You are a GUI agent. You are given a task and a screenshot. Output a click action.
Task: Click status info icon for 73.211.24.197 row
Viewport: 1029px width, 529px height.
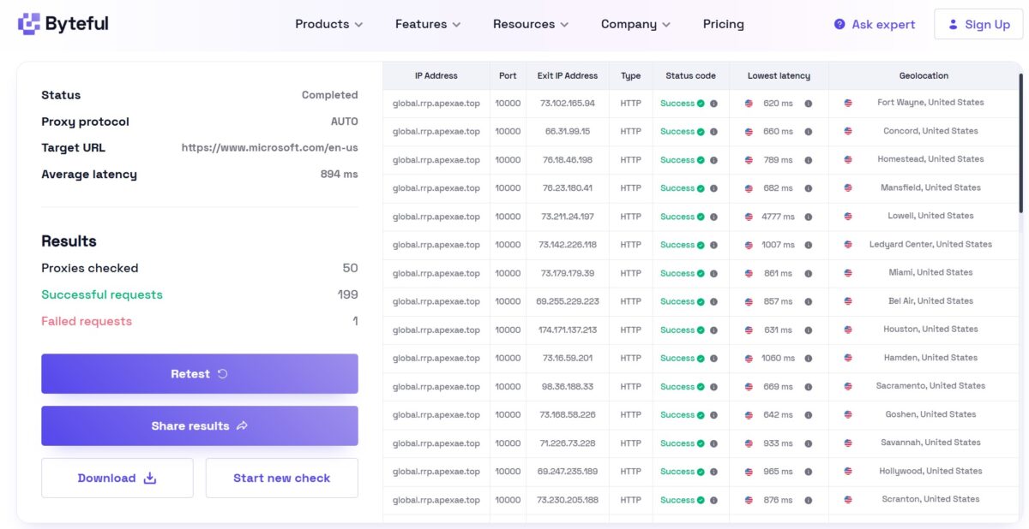[713, 217]
